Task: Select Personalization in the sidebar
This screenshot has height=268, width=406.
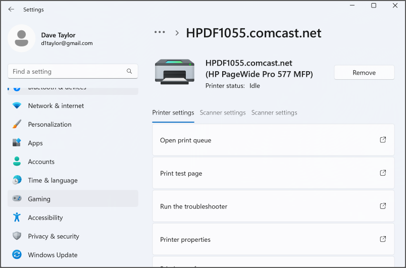Action: click(73, 124)
